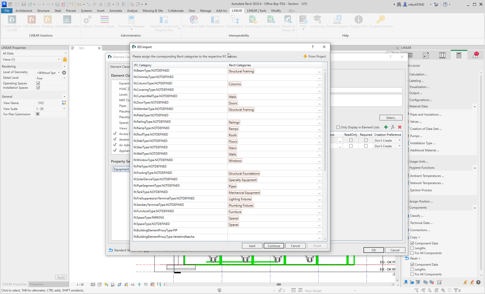The width and height of the screenshot is (485, 294).
Task: Open the LINEAR warnings icon with badge
Action: (x=475, y=55)
